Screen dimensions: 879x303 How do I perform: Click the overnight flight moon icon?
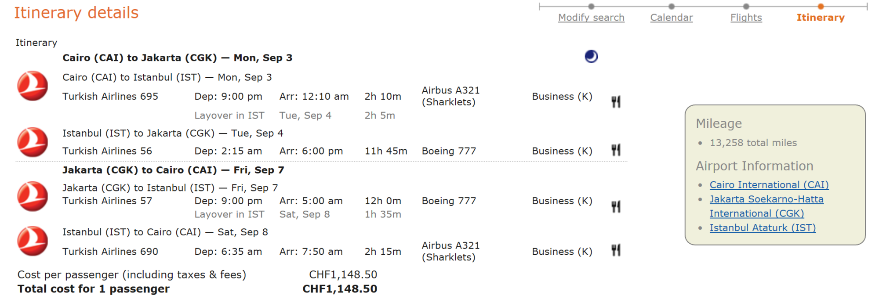pos(591,57)
